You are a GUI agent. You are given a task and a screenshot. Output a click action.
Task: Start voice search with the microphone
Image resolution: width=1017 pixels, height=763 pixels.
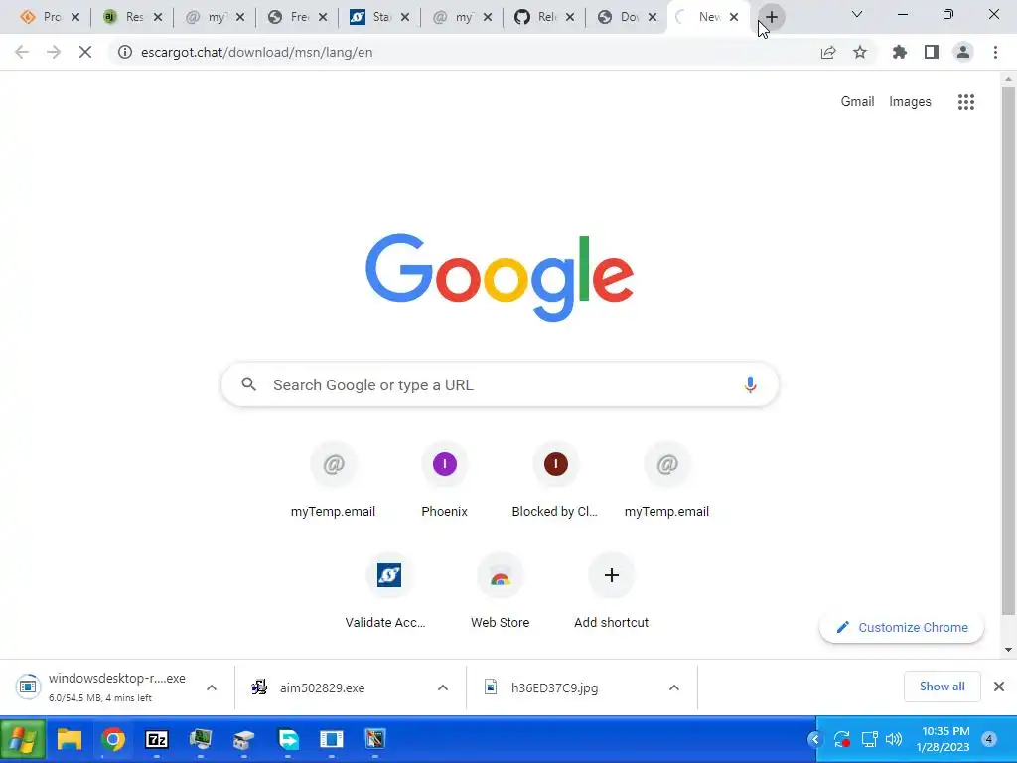[750, 384]
